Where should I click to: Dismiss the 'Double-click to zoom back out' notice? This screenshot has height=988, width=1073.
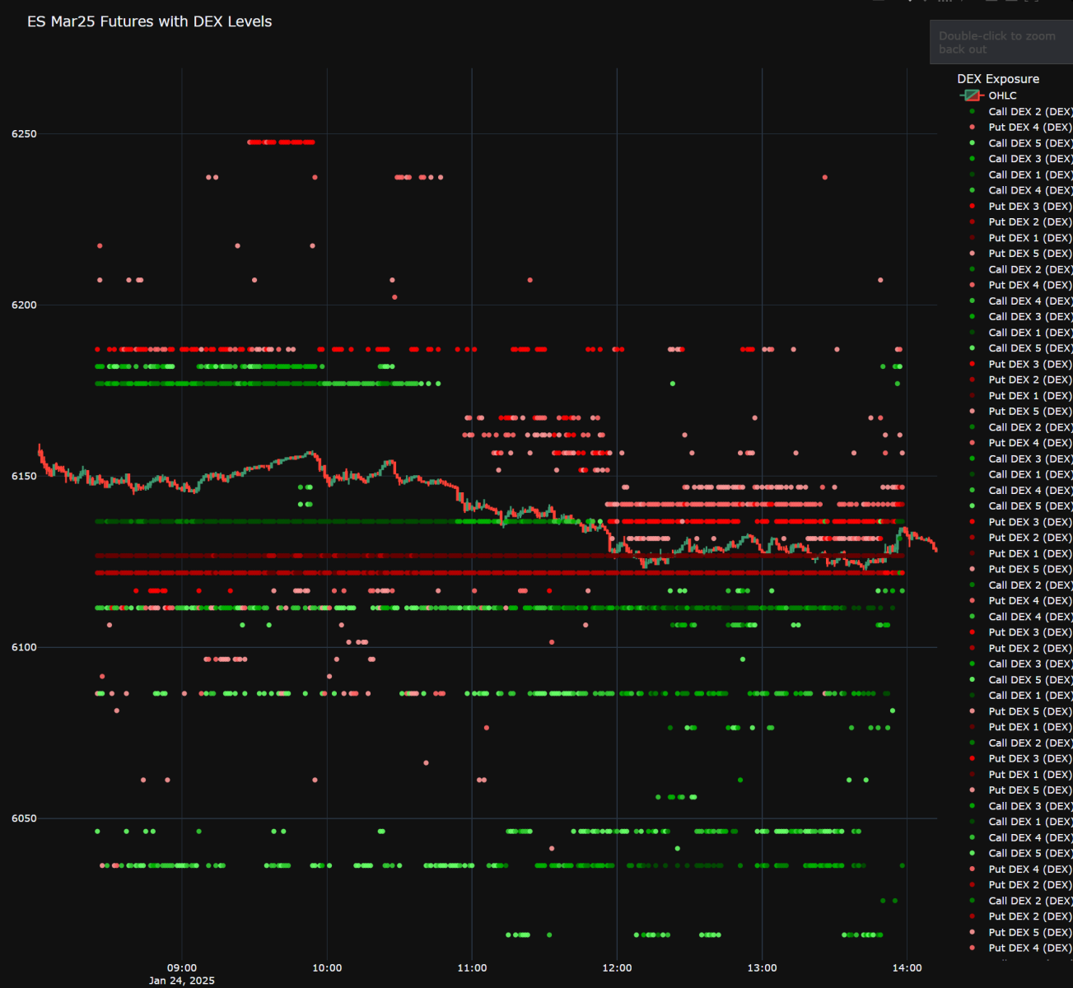tap(1001, 43)
